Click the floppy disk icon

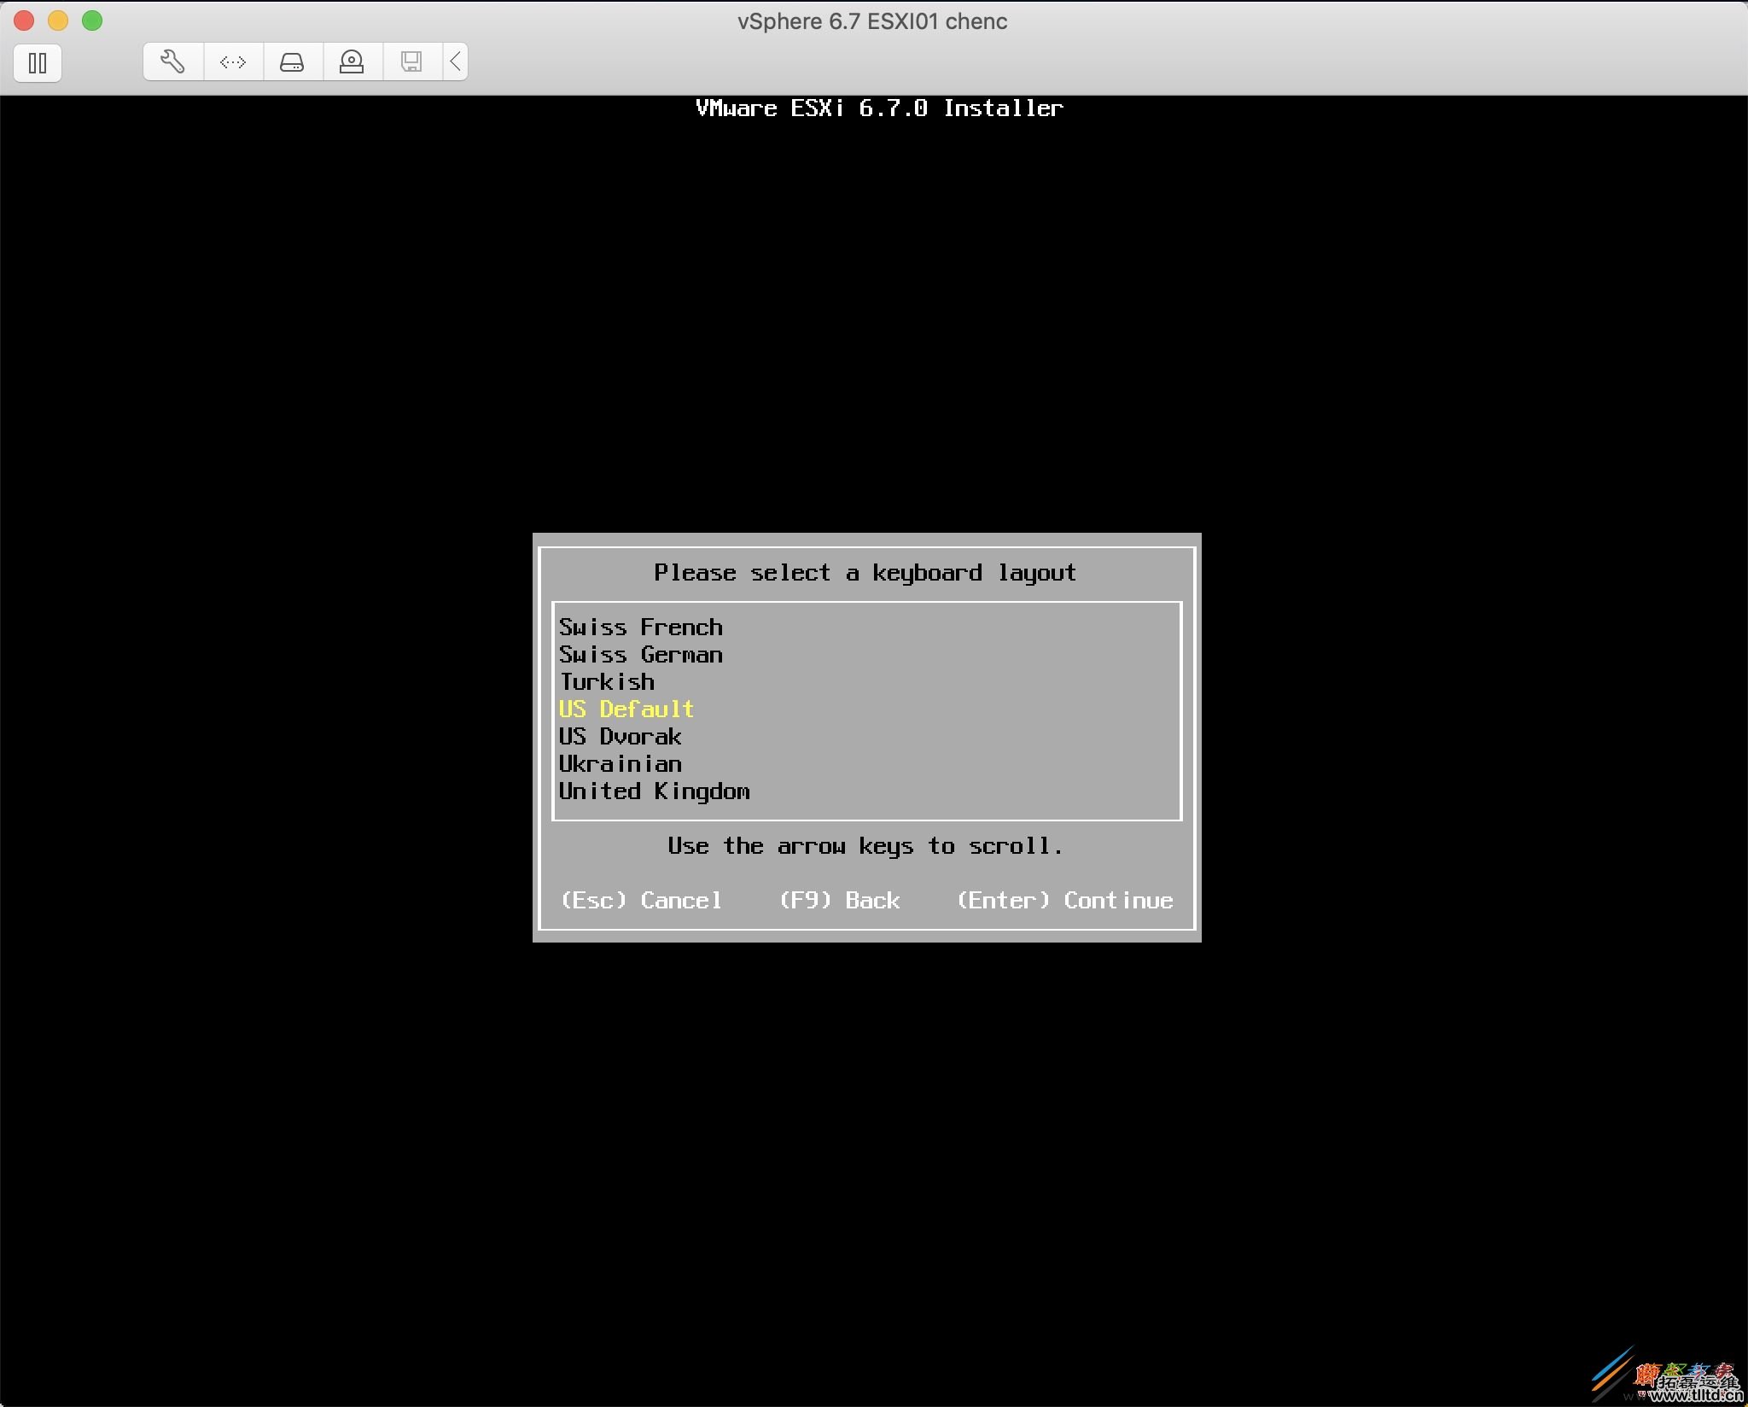pyautogui.click(x=412, y=61)
